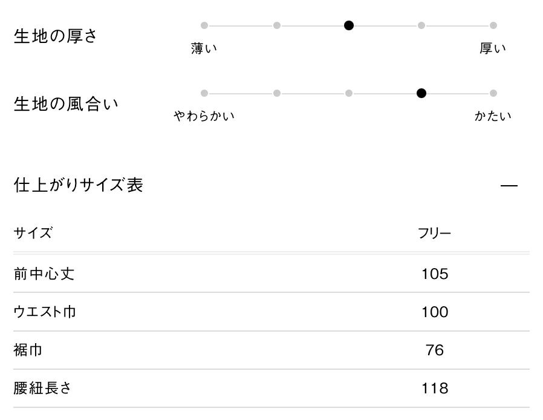The height and width of the screenshot is (420, 543).
Task: Select the thickest dot on 生地の厚さ scale
Action: pyautogui.click(x=493, y=25)
